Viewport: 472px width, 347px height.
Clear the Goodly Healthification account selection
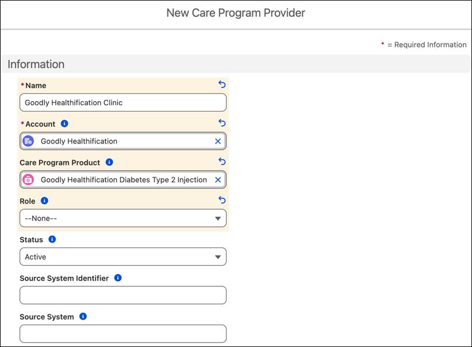coord(217,141)
